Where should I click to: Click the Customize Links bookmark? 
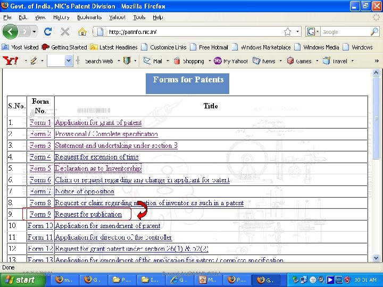[x=164, y=47]
